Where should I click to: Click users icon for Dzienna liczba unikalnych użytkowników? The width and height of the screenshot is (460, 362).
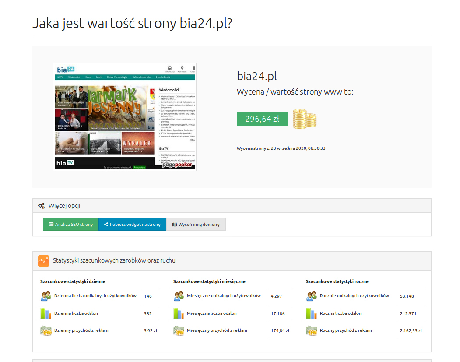click(46, 296)
